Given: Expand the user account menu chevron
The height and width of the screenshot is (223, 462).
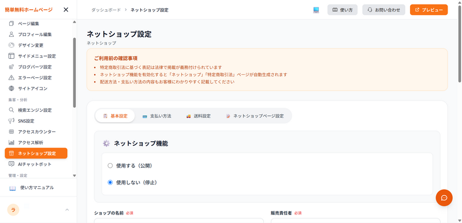Looking at the screenshot, I should pyautogui.click(x=67, y=210).
